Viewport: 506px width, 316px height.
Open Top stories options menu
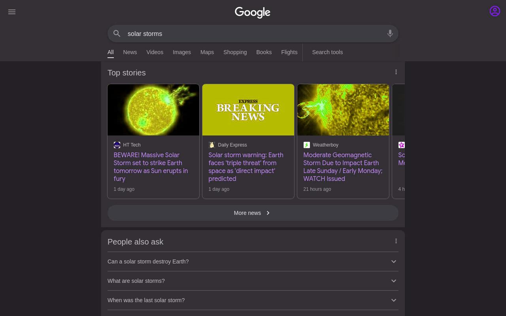396,72
